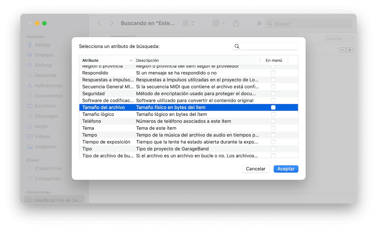The image size is (377, 230).
Task: Click the Share icon in Finder toolbar
Action: [x=236, y=23]
